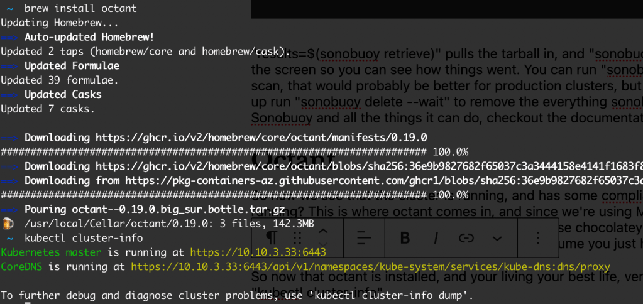
Task: Toggle italic formatting
Action: (436, 238)
